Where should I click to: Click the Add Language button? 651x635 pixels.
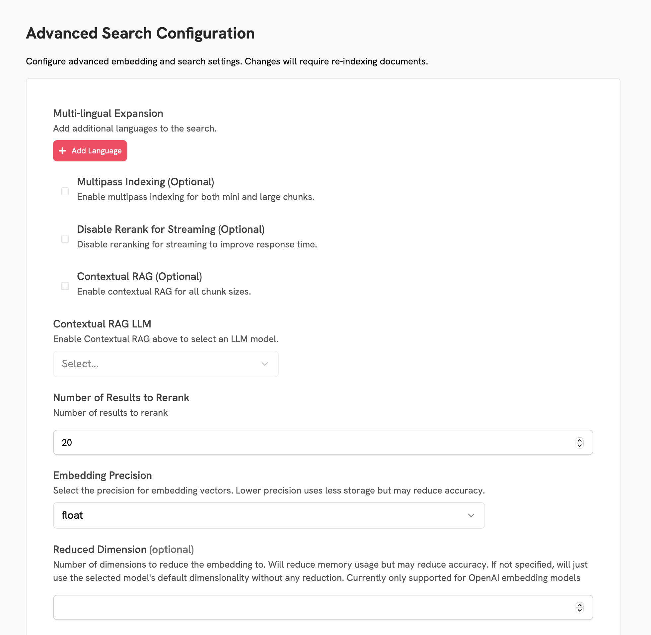(x=90, y=151)
